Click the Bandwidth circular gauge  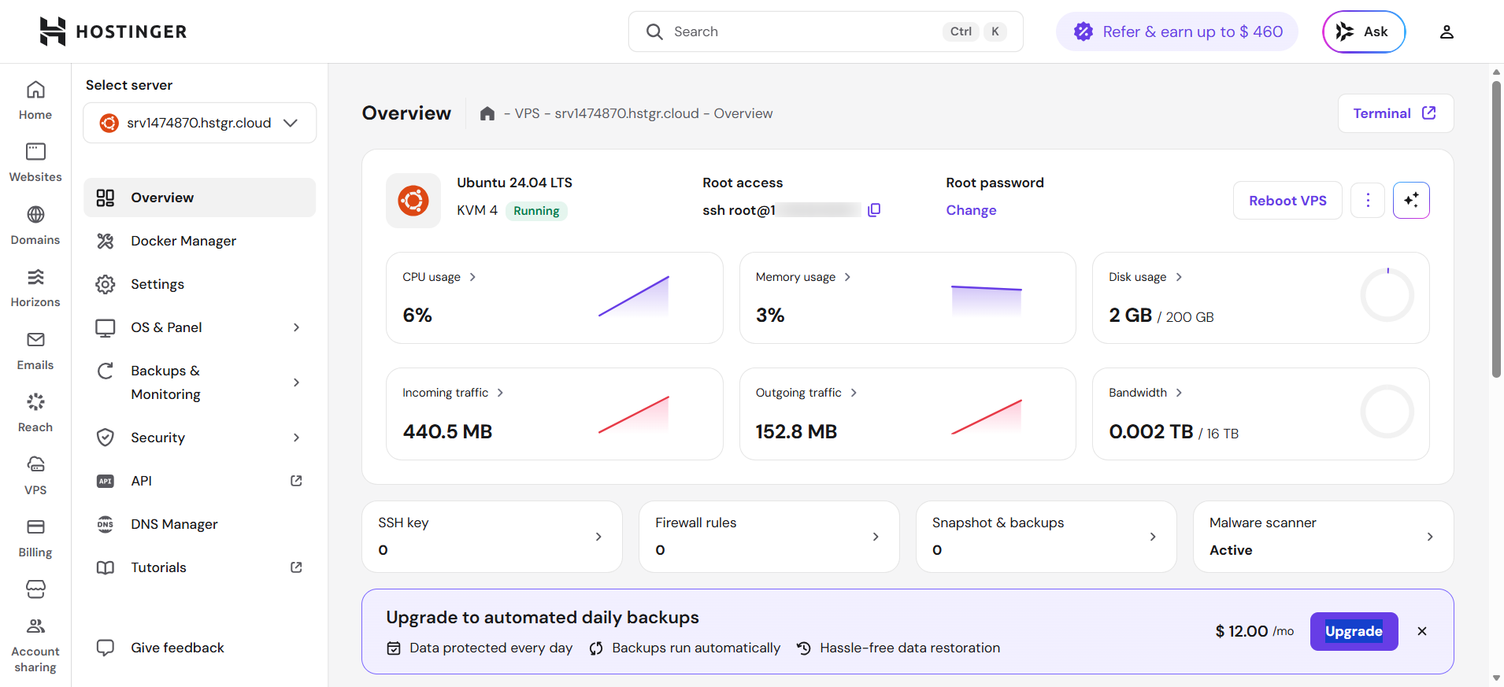point(1387,412)
